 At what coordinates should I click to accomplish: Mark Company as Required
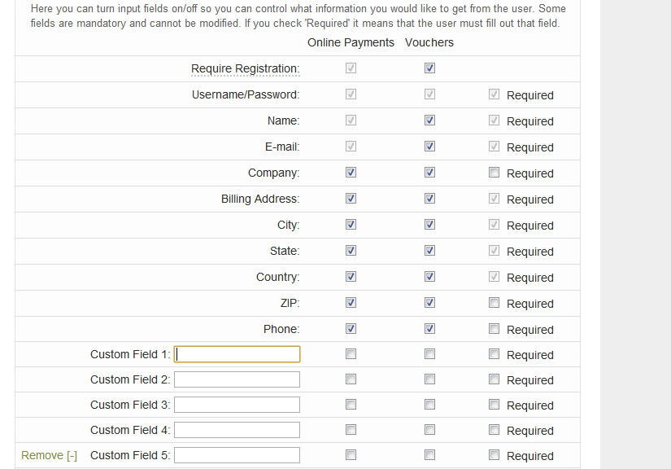[494, 173]
